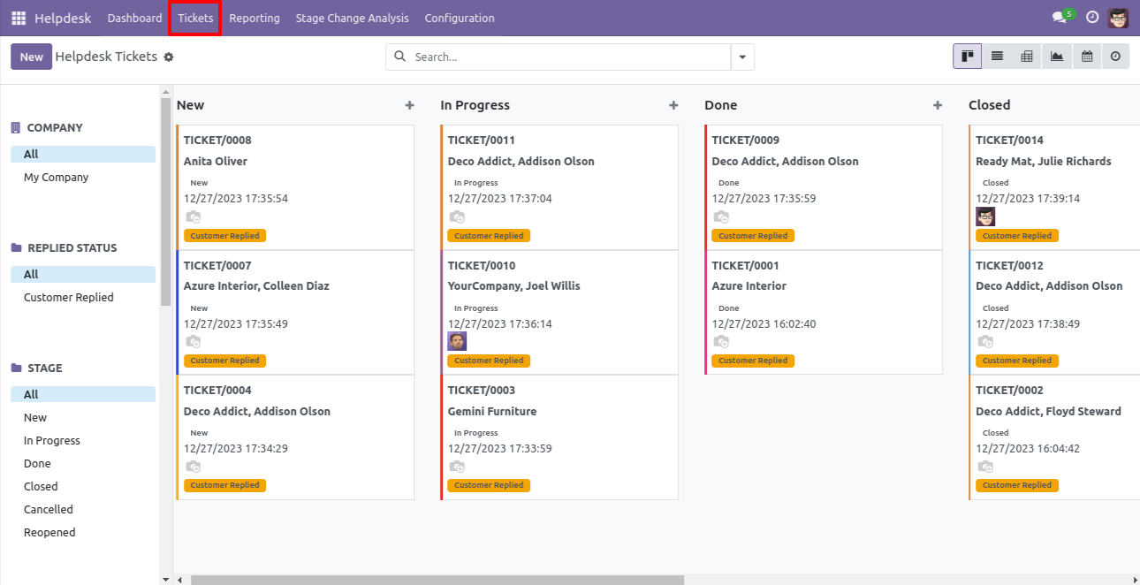
Task: Click activity clock icon on TICKET/0007
Action: coord(194,342)
